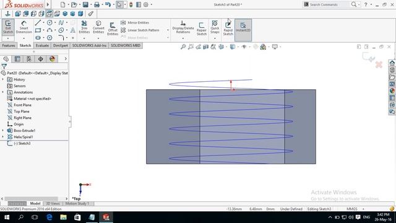Click Repair Sketch tool
The height and width of the screenshot is (223, 396).
[202, 28]
